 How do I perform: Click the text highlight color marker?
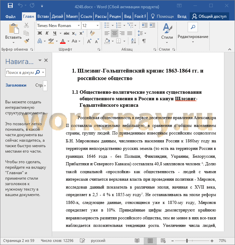51,41
